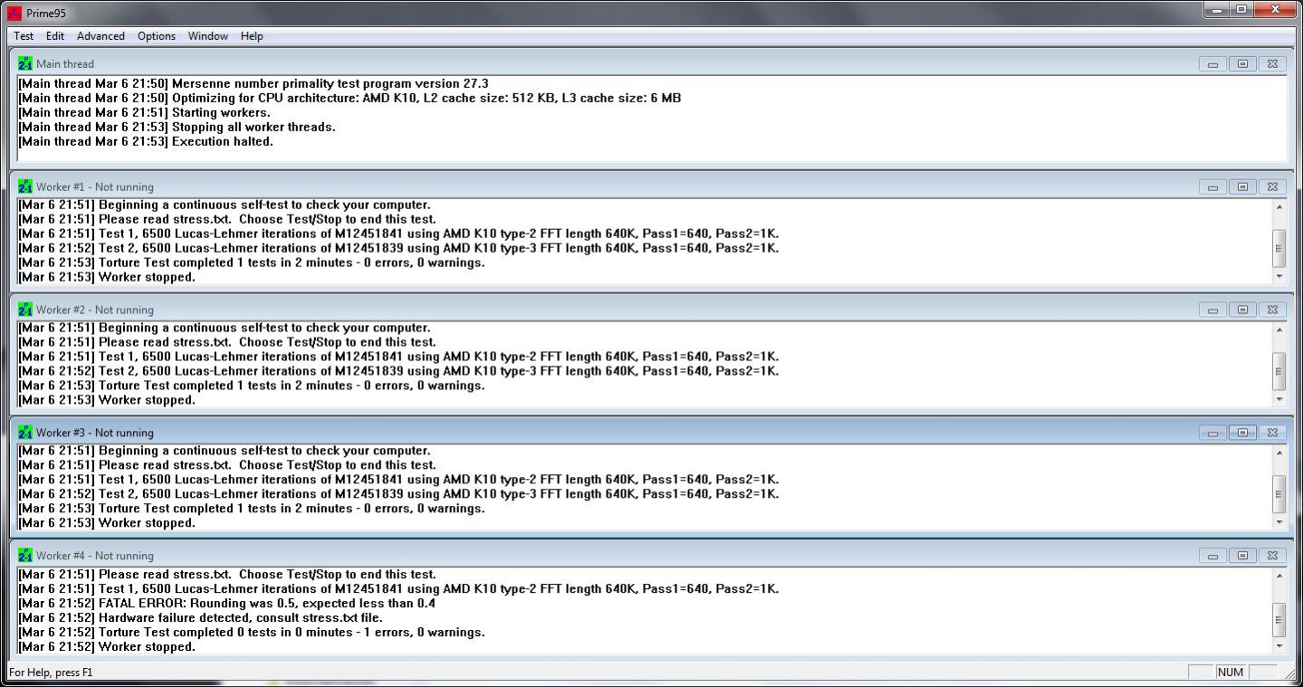Click Worker #4 scrollbar down arrow
The height and width of the screenshot is (687, 1303).
1279,646
